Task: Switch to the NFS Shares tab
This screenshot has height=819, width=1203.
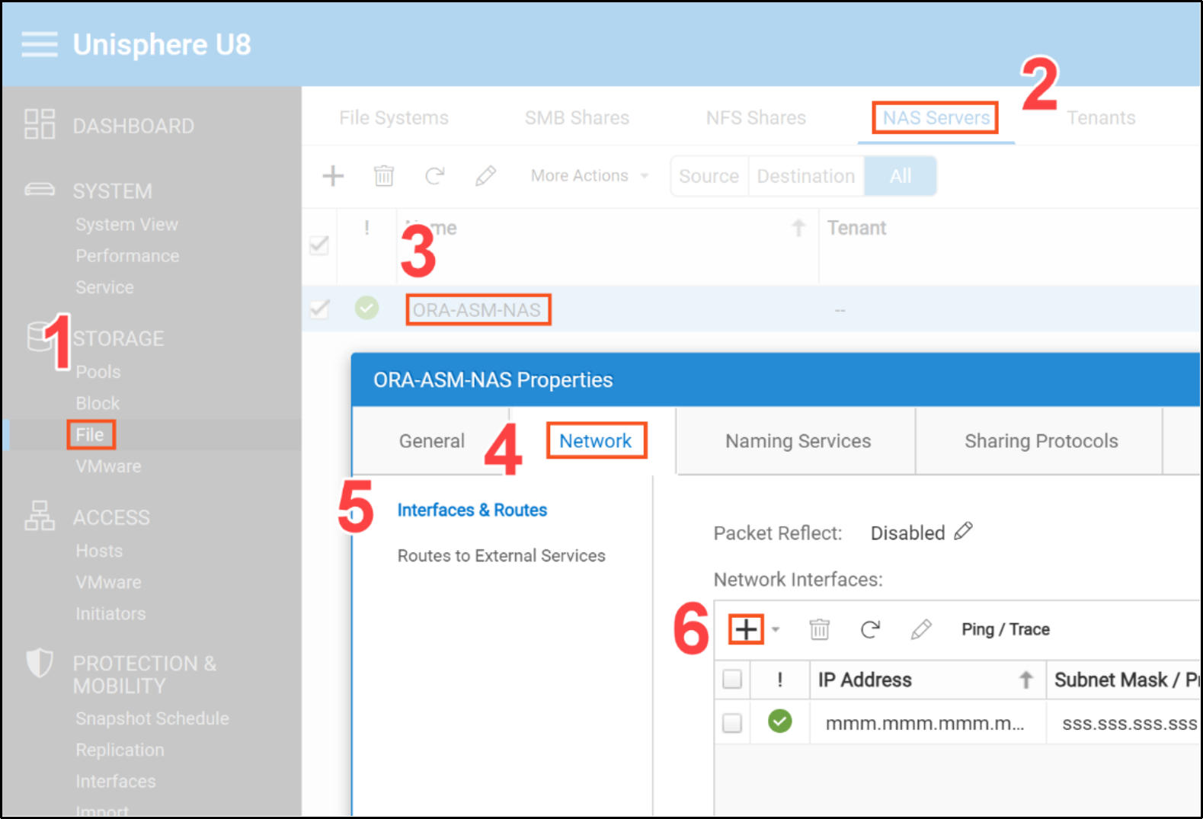Action: point(756,118)
